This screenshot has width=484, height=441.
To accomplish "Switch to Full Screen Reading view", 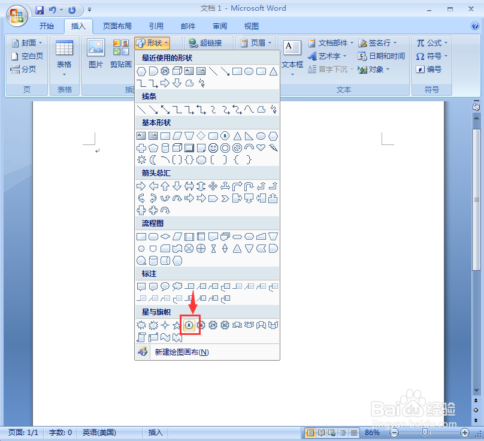I will pyautogui.click(x=321, y=433).
